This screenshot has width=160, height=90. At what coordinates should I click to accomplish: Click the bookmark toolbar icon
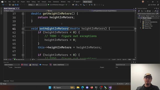[94, 5]
